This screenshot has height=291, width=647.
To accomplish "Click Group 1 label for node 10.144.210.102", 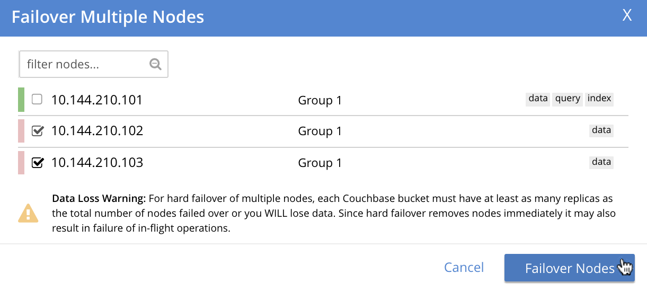I will click(x=320, y=131).
